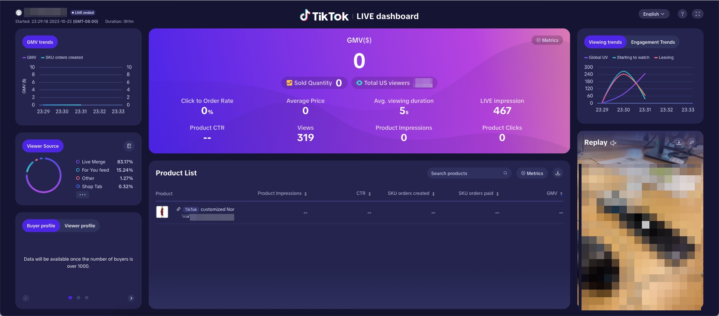Viewport: 719px width, 316px height.
Task: Focus the Search products field
Action: 469,173
